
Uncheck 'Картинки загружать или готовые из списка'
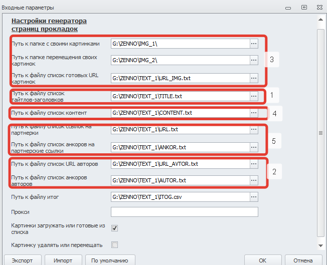tap(114, 228)
